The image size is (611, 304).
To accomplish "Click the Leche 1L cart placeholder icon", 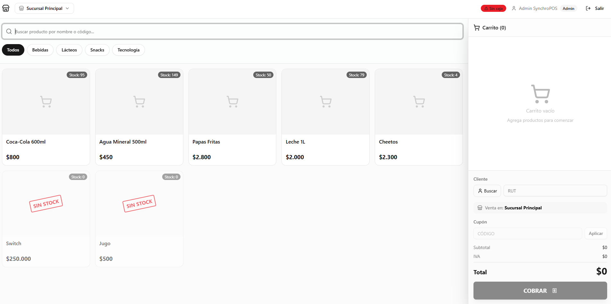I will point(326,102).
